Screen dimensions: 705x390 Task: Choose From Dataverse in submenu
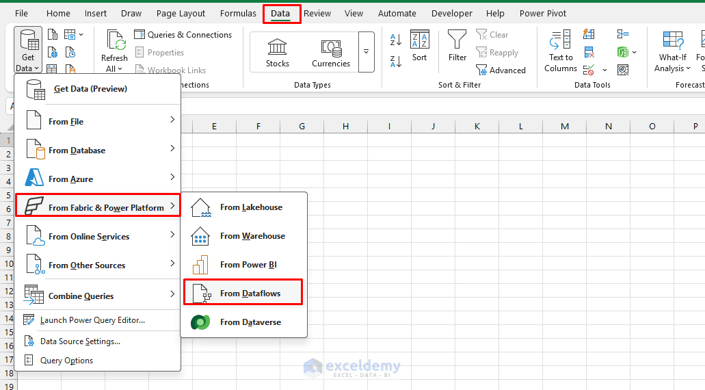tap(243, 322)
